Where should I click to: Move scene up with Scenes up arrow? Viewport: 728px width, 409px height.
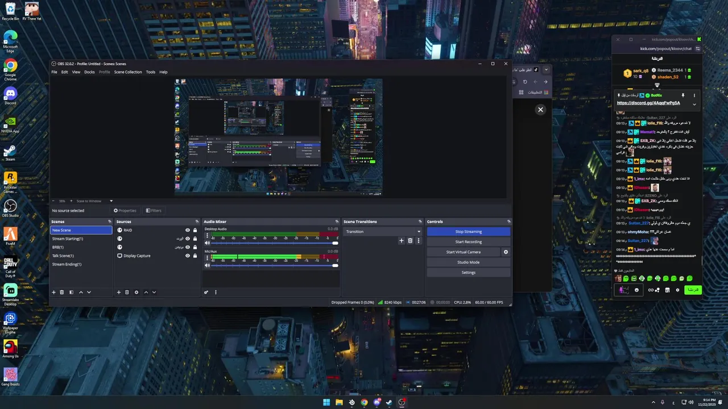81,292
